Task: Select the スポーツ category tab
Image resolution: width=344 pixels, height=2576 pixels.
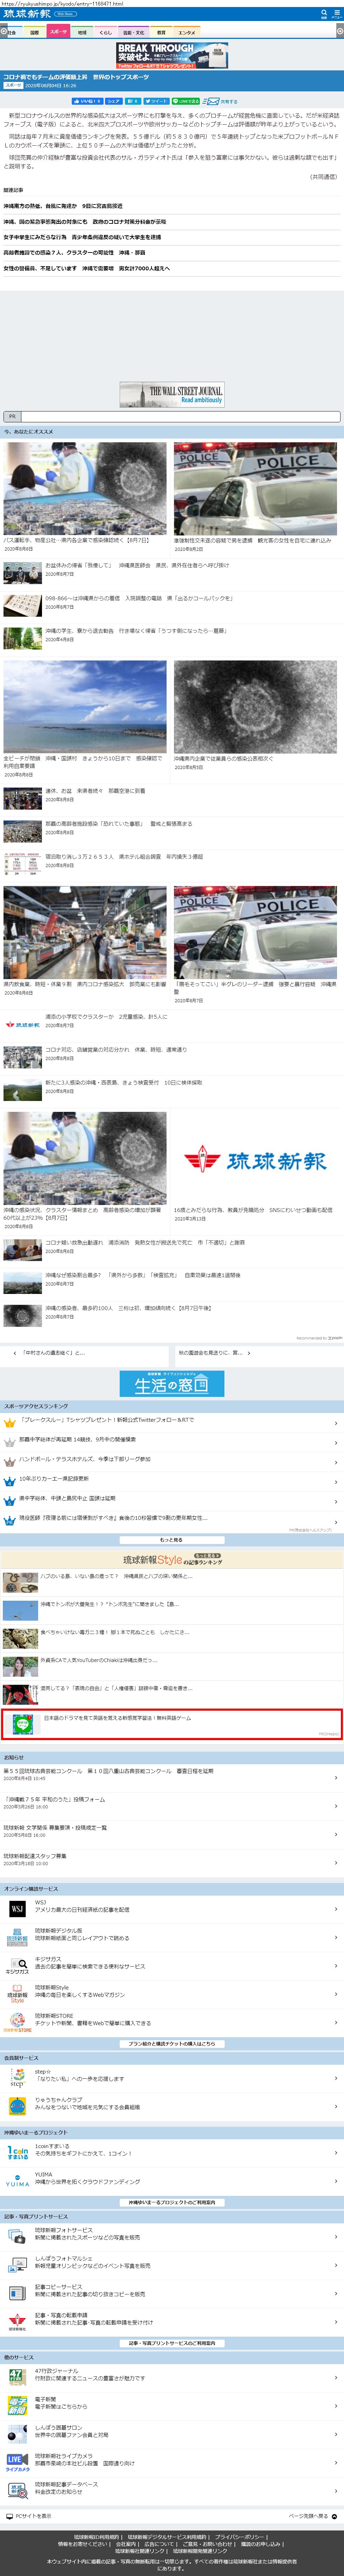Action: tap(58, 32)
